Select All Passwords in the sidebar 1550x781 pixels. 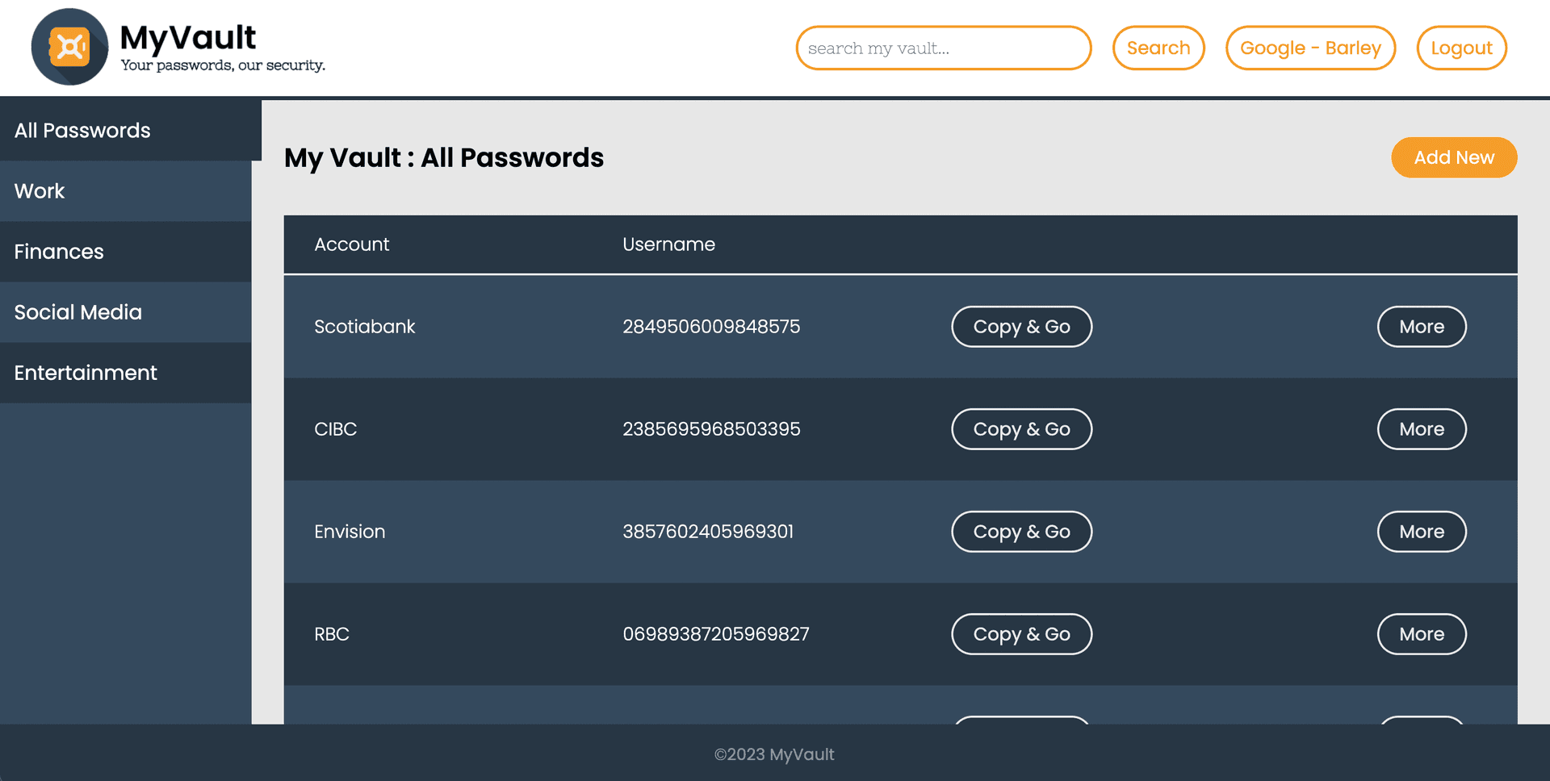point(131,130)
